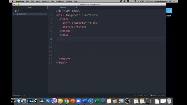Open OBS Studio from the dock
Viewport: 187px width, 105px height.
pyautogui.click(x=127, y=101)
